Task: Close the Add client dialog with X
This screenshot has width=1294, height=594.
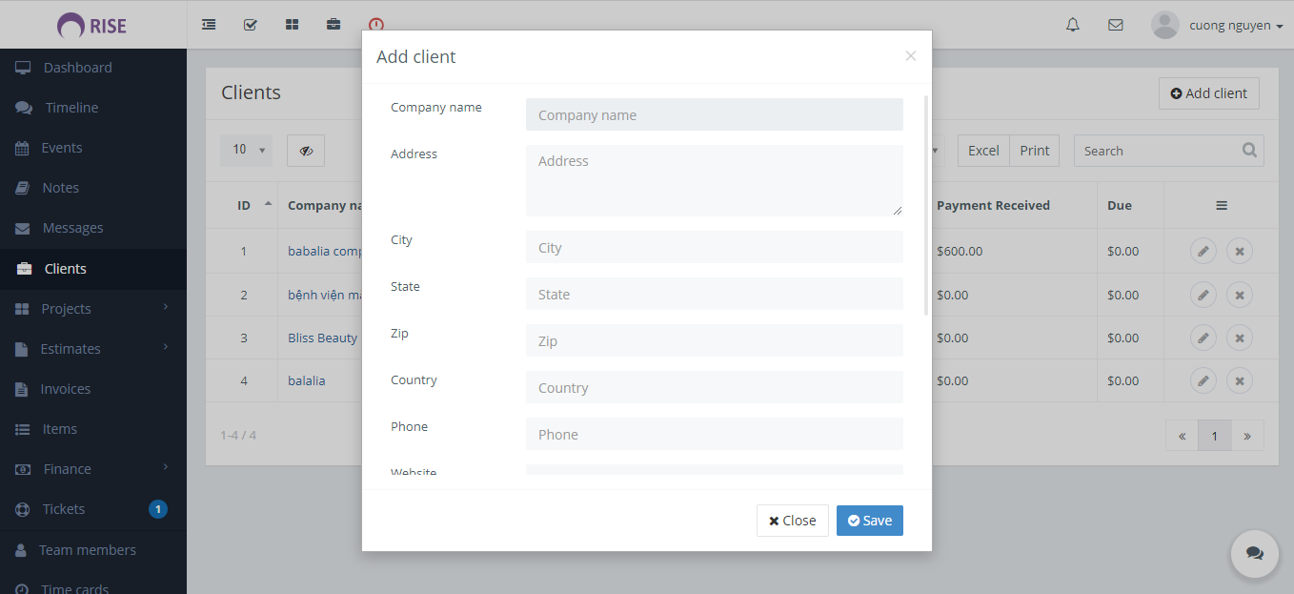Action: pos(911,56)
